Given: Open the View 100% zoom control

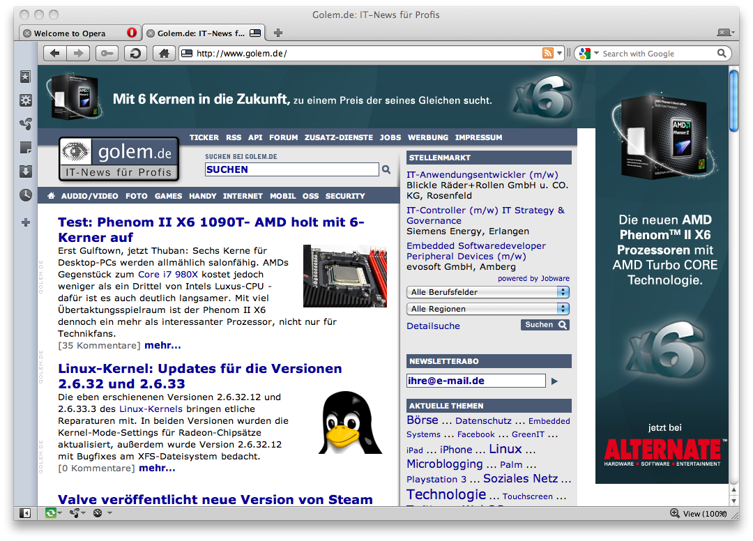Looking at the screenshot, I should click(x=699, y=513).
